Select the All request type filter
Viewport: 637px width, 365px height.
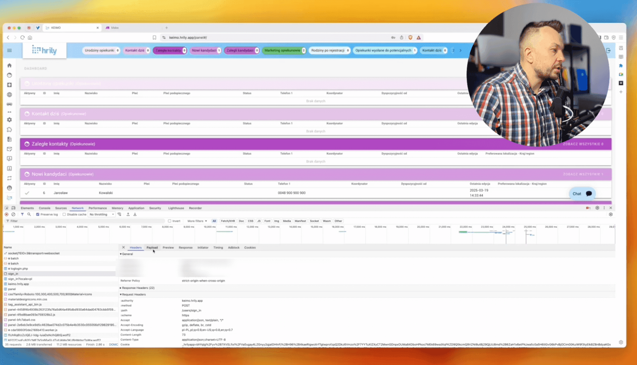214,221
